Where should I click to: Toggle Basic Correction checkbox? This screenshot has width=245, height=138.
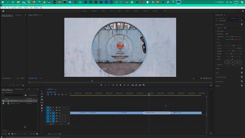coord(242,25)
